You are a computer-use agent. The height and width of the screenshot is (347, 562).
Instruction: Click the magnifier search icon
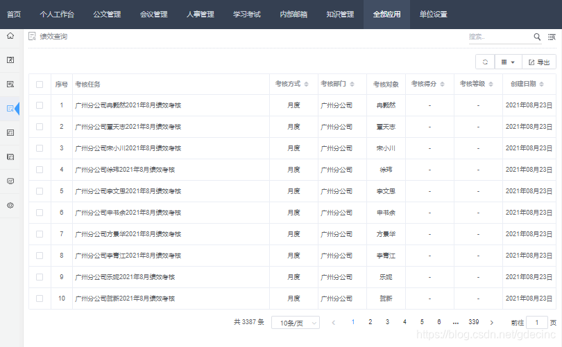tap(537, 37)
